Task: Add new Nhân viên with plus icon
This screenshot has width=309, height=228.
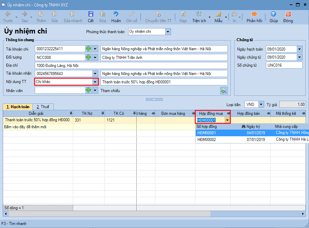Action: tap(88, 90)
